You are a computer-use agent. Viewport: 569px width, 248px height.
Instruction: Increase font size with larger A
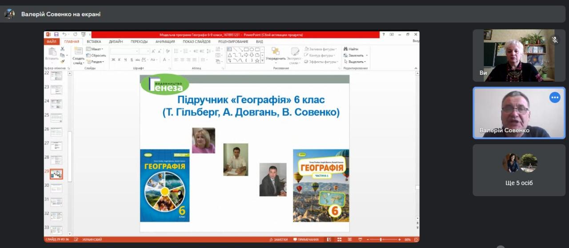(153, 51)
